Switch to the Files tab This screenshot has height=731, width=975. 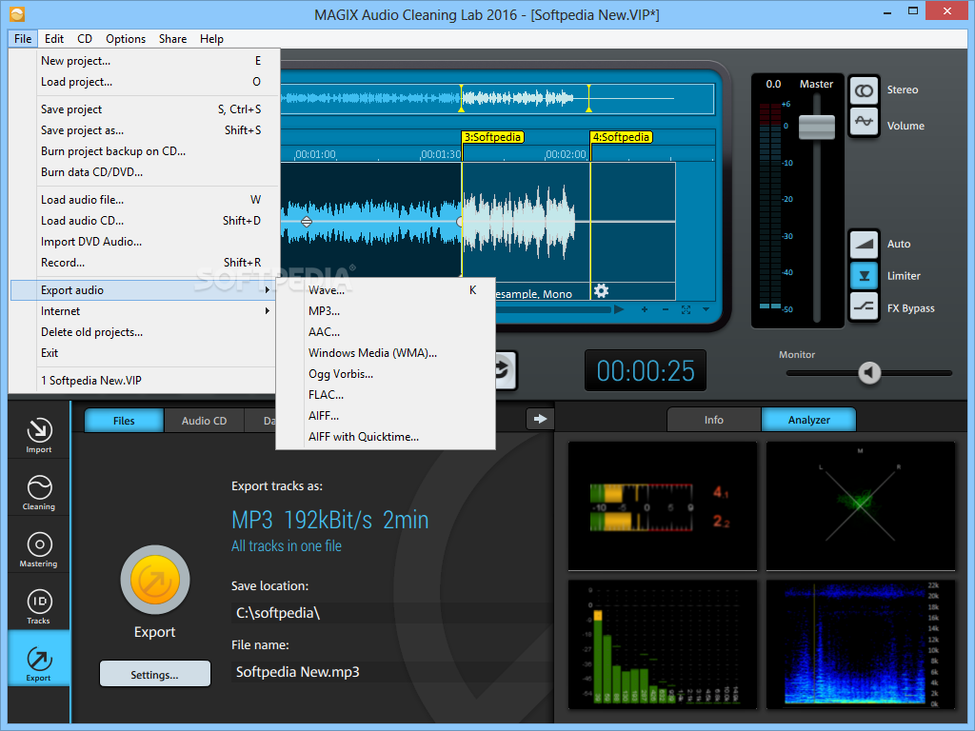(124, 421)
